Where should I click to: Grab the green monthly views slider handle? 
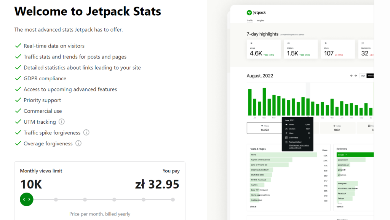(x=27, y=199)
